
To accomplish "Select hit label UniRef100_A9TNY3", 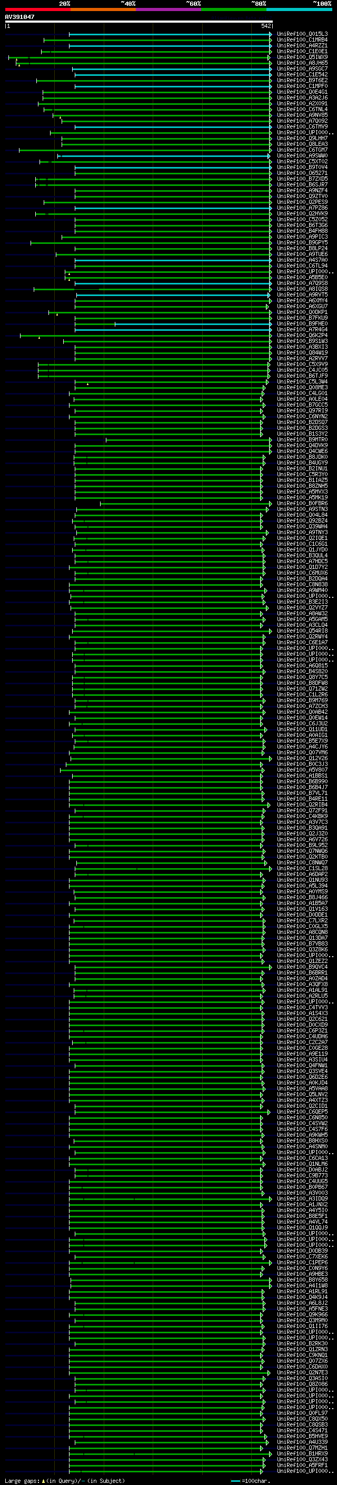I will 302,533.
